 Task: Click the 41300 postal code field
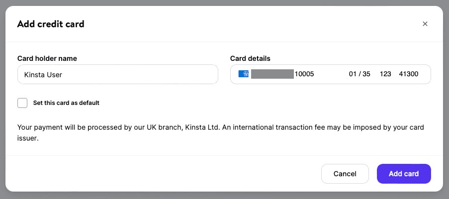409,74
